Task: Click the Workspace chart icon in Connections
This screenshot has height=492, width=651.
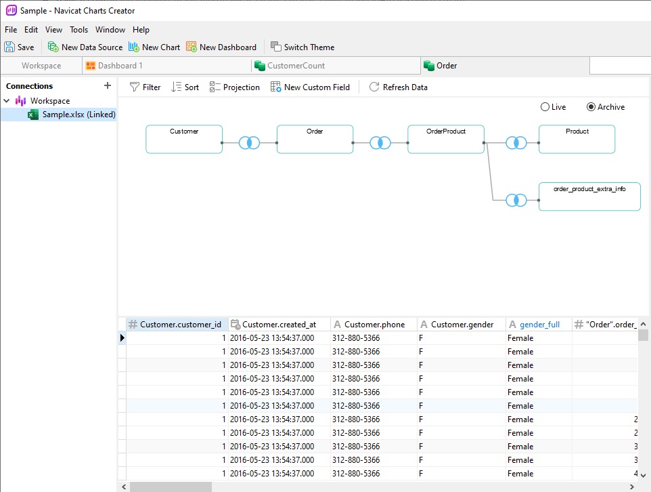Action: tap(21, 101)
